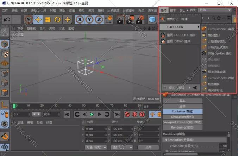Choose 开始交互式模拟 menu entry

pos(219,47)
